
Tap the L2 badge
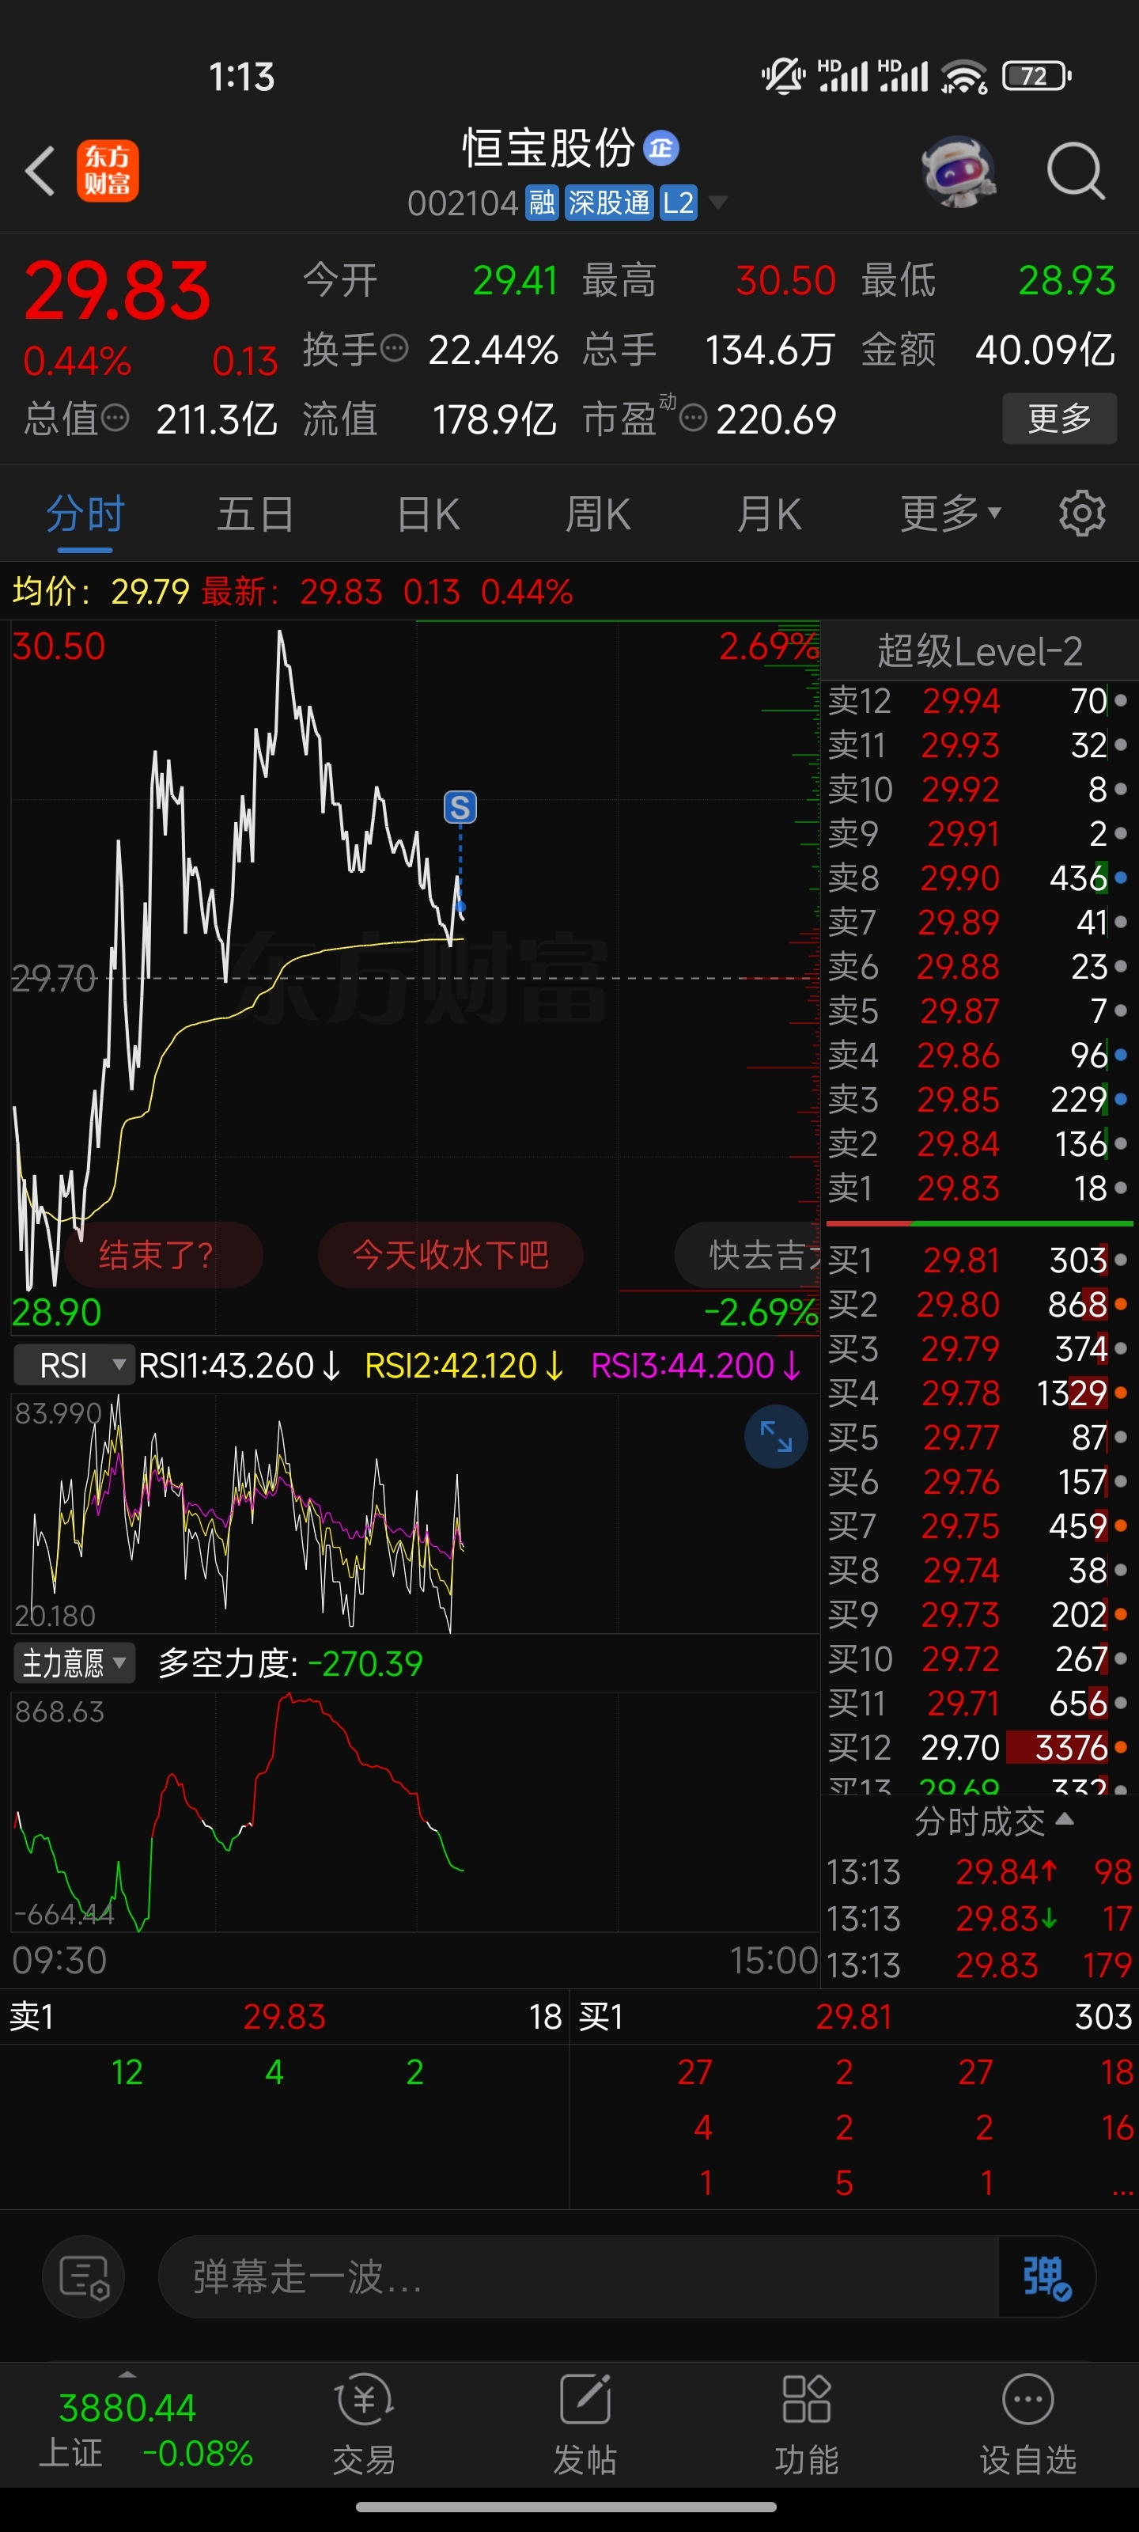(x=678, y=203)
